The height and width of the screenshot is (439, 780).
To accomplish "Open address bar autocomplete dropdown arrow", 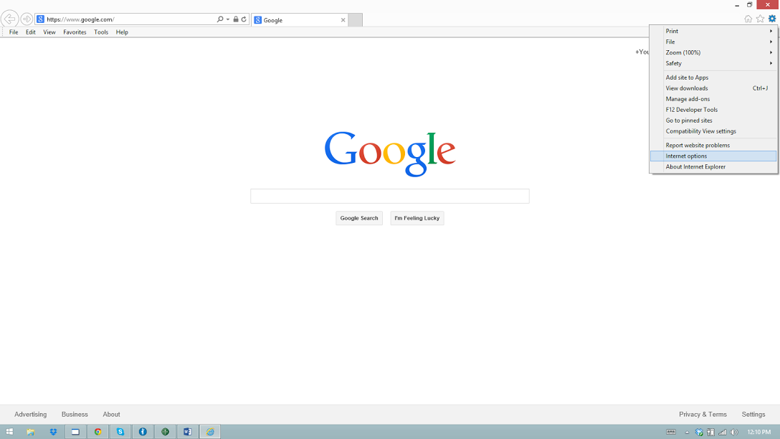I will [x=228, y=19].
